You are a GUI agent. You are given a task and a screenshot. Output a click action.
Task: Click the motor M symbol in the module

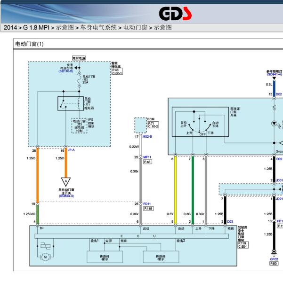pos(45,257)
